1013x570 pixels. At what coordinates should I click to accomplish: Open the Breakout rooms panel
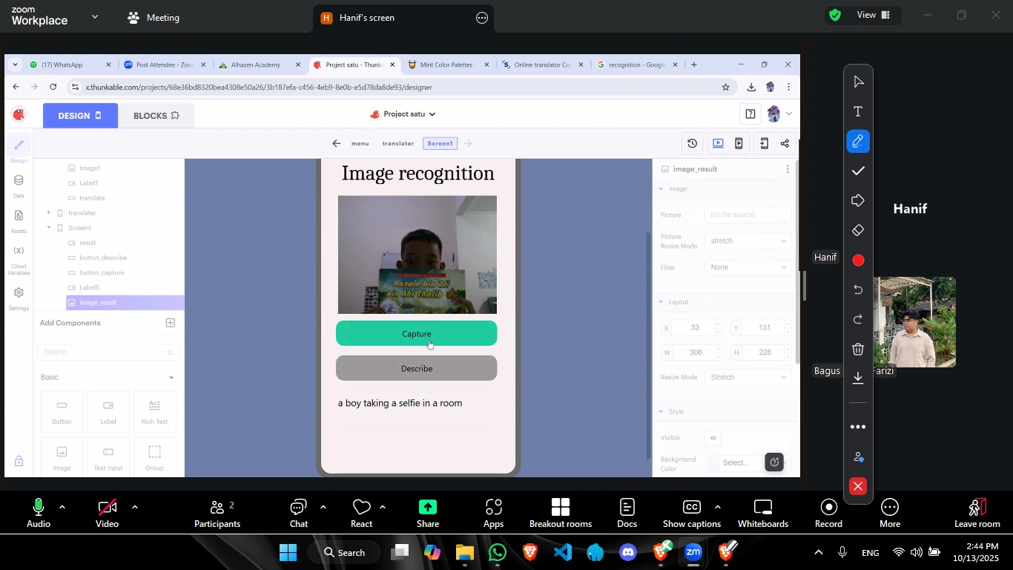click(561, 514)
